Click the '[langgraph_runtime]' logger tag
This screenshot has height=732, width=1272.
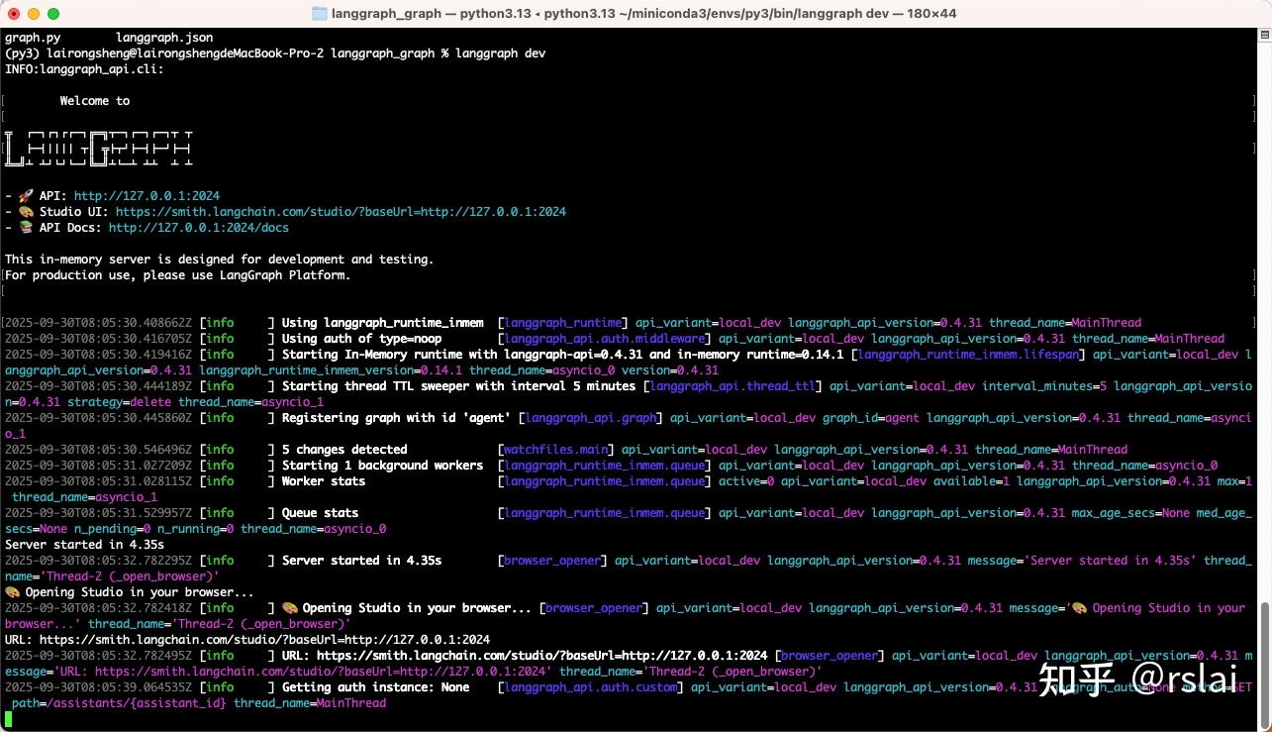[563, 323]
